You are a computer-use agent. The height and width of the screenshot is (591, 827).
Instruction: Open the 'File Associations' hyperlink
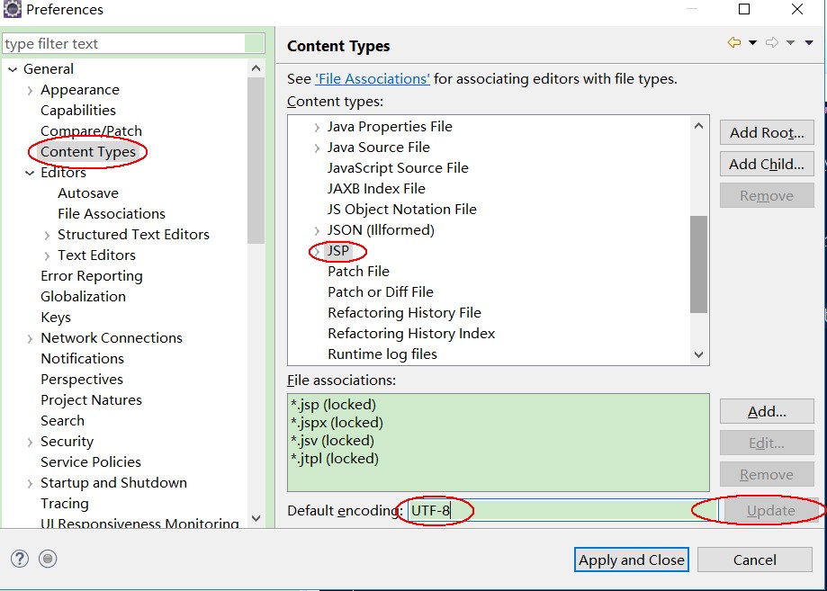[x=373, y=78]
